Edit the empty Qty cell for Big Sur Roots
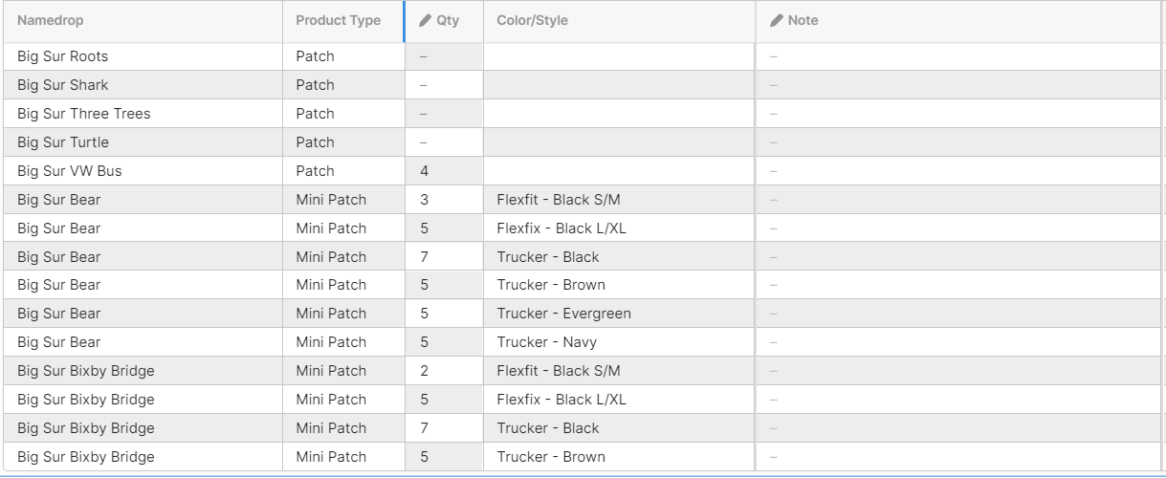 pyautogui.click(x=444, y=56)
